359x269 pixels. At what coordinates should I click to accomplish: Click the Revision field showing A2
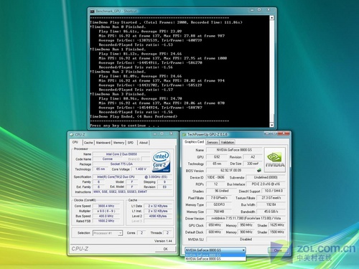click(x=253, y=157)
